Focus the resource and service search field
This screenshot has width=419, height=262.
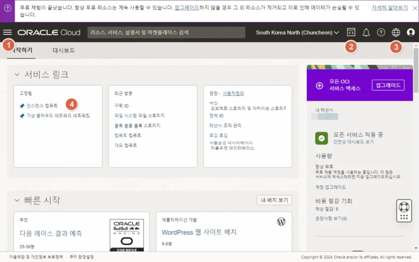(166, 32)
